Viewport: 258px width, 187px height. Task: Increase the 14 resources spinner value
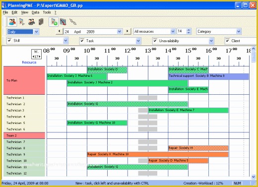189,30
